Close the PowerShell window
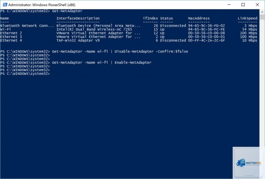The width and height of the screenshot is (265, 179). tap(257, 5)
